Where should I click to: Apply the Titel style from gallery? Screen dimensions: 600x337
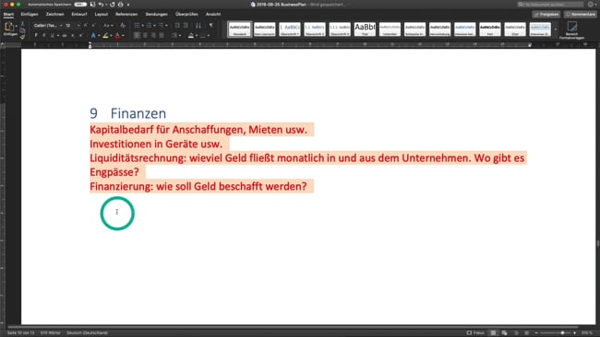pos(365,29)
